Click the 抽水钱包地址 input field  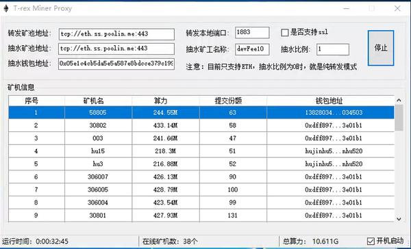pos(116,64)
